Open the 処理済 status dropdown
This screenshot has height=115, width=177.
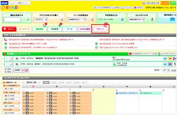pos(19,70)
